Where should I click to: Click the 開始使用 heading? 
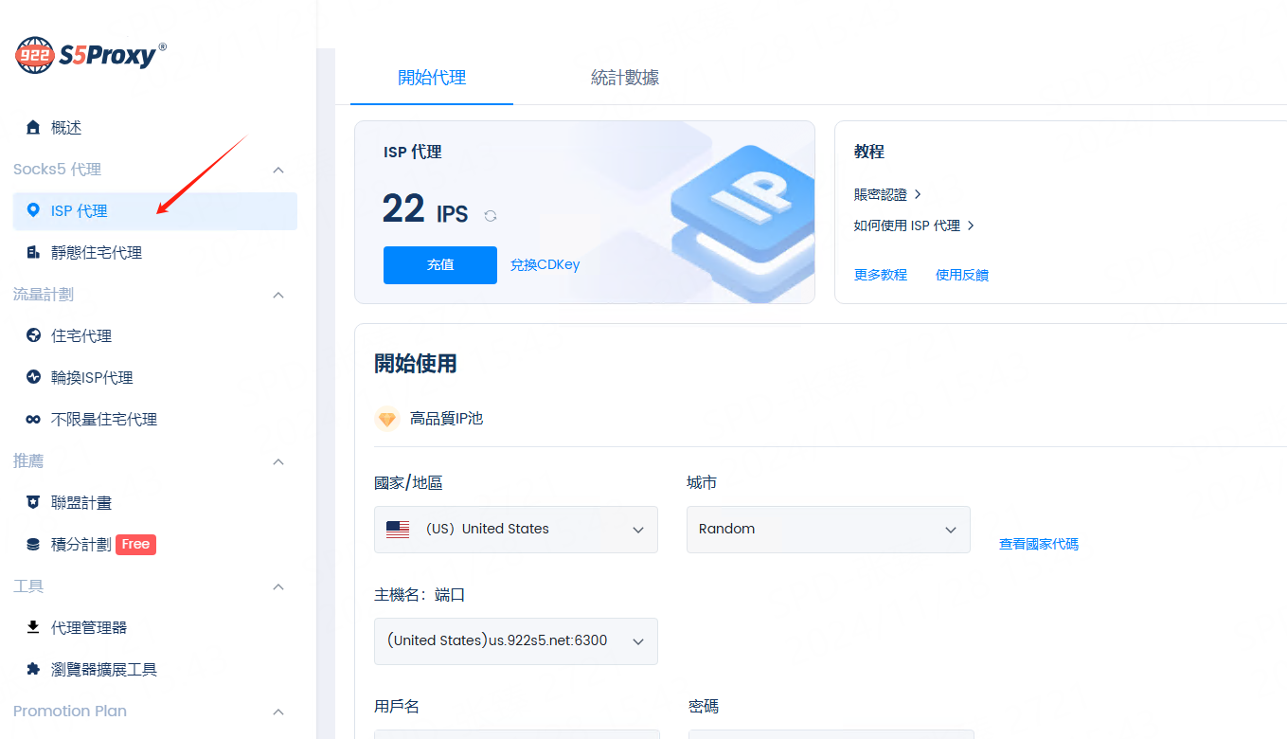[x=416, y=364]
